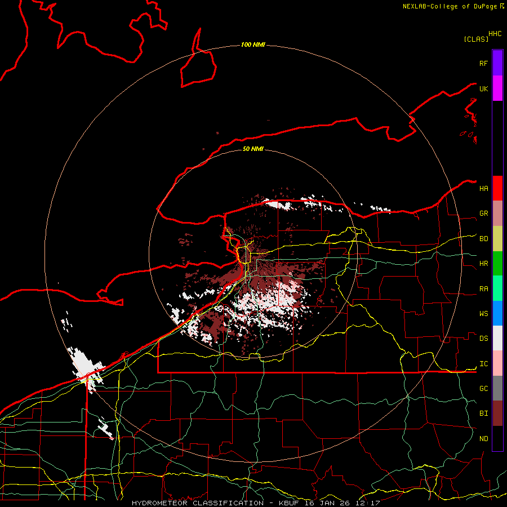Click the [CLAS] legend header
507x507 pixels.
476,39
